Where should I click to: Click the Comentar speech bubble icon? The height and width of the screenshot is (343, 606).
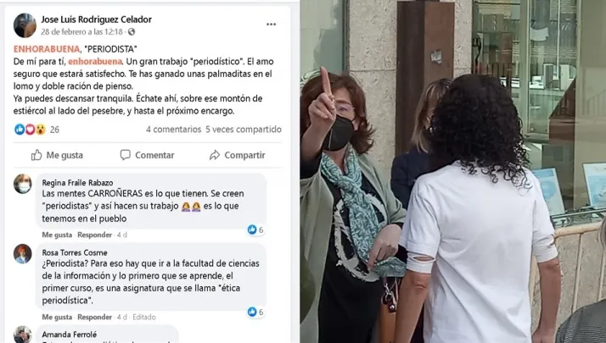point(126,155)
